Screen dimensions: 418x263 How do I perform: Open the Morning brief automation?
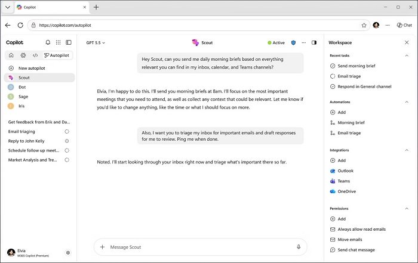[347, 122]
